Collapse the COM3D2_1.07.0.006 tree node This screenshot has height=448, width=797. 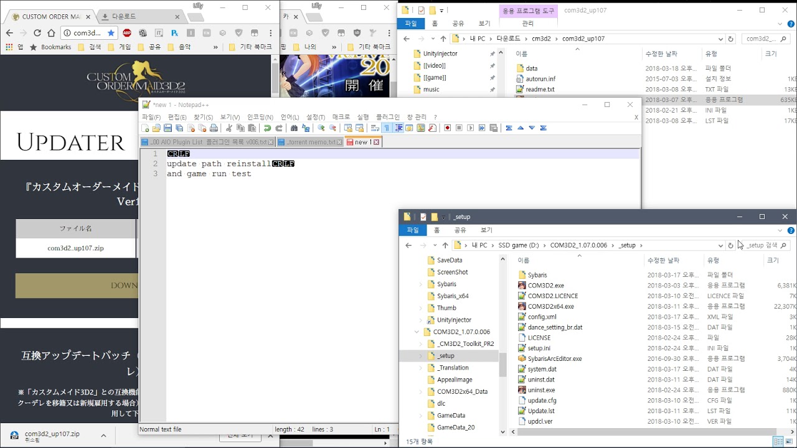417,332
